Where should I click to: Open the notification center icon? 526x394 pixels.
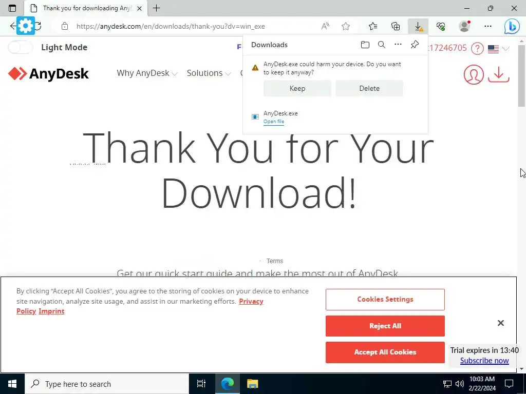(x=509, y=384)
